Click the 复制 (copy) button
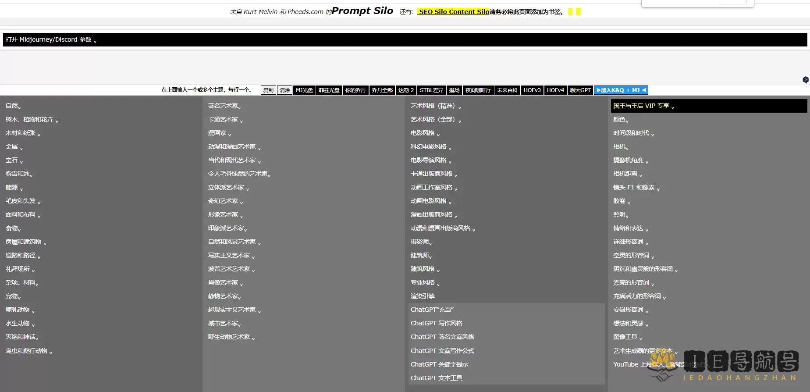This screenshot has height=392, width=810. (268, 90)
